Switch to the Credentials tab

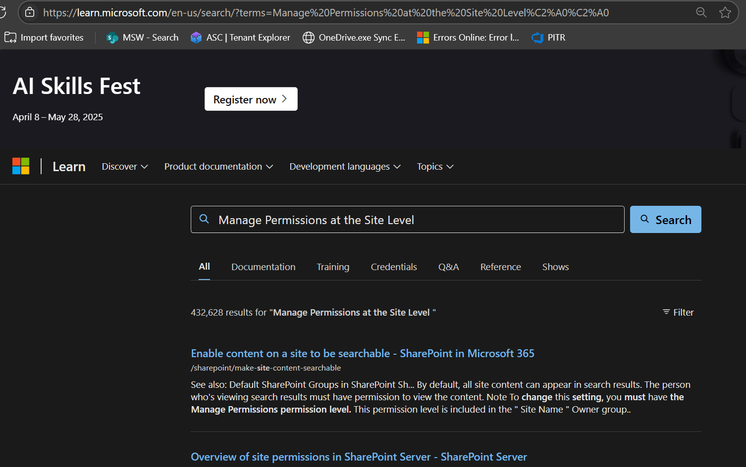pyautogui.click(x=394, y=267)
